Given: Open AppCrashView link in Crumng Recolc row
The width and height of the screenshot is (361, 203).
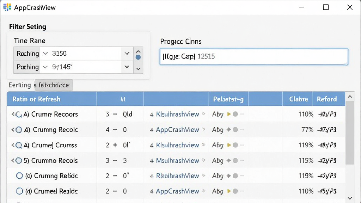Looking at the screenshot, I should coord(178,130).
